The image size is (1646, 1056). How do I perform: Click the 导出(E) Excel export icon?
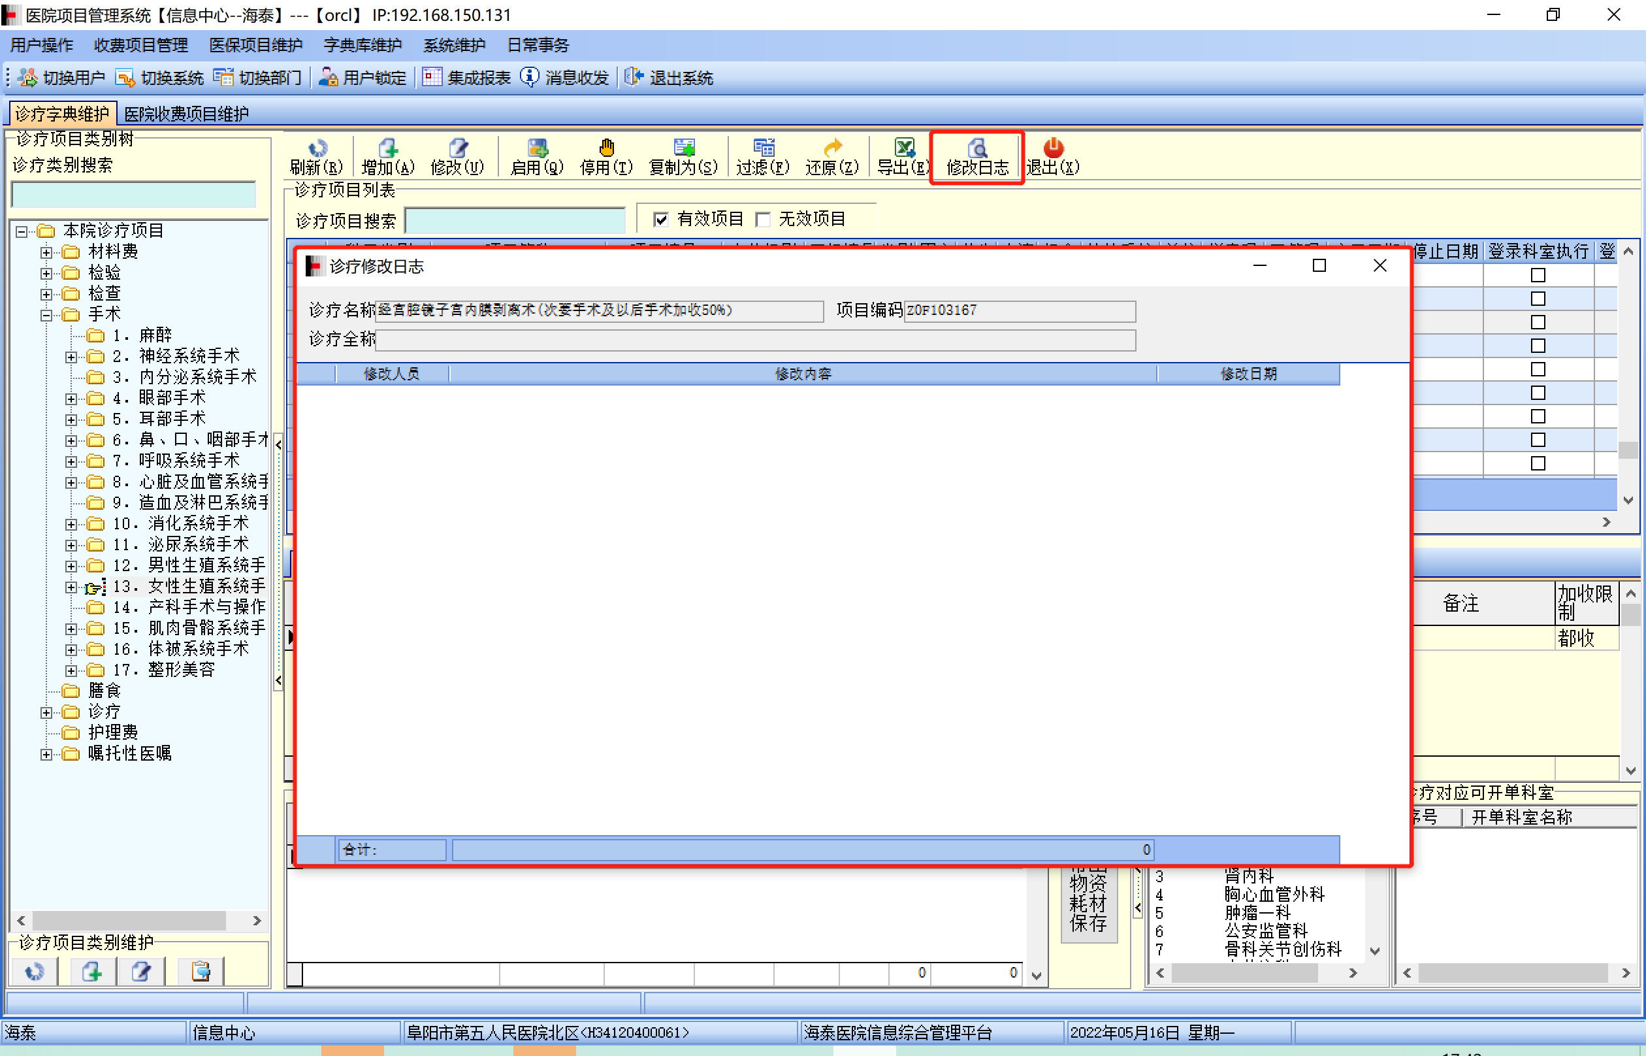tap(904, 148)
